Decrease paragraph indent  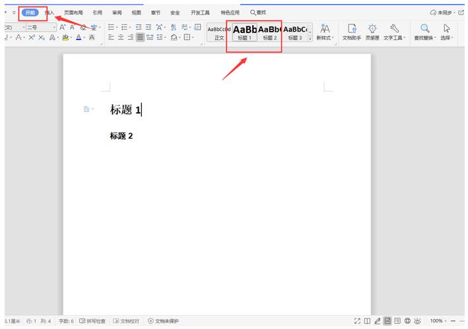139,28
